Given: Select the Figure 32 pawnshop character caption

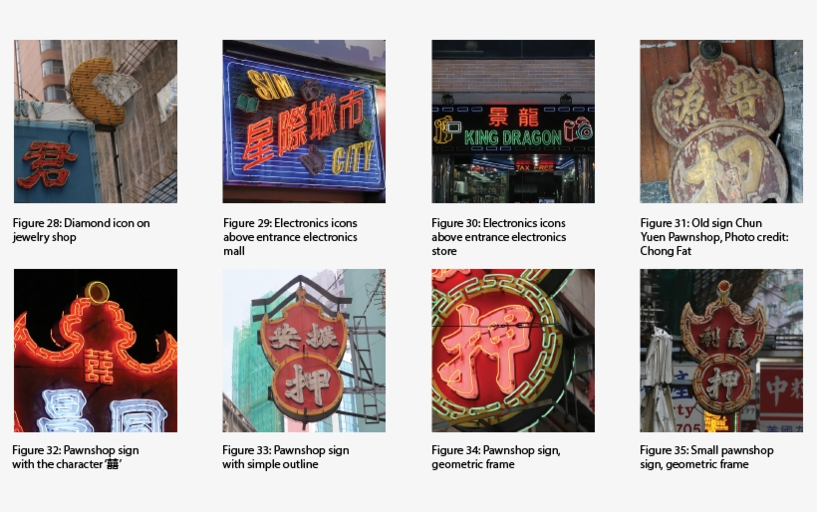Looking at the screenshot, I should tap(76, 457).
